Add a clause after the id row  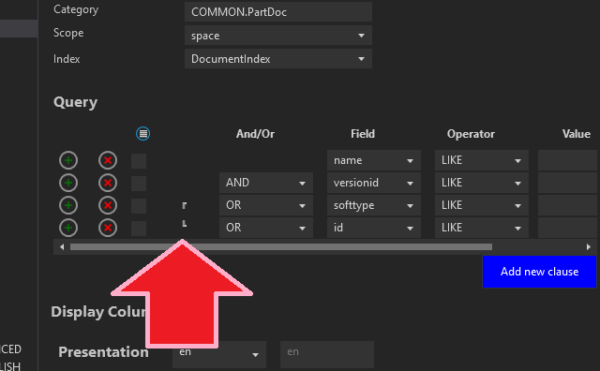(68, 228)
